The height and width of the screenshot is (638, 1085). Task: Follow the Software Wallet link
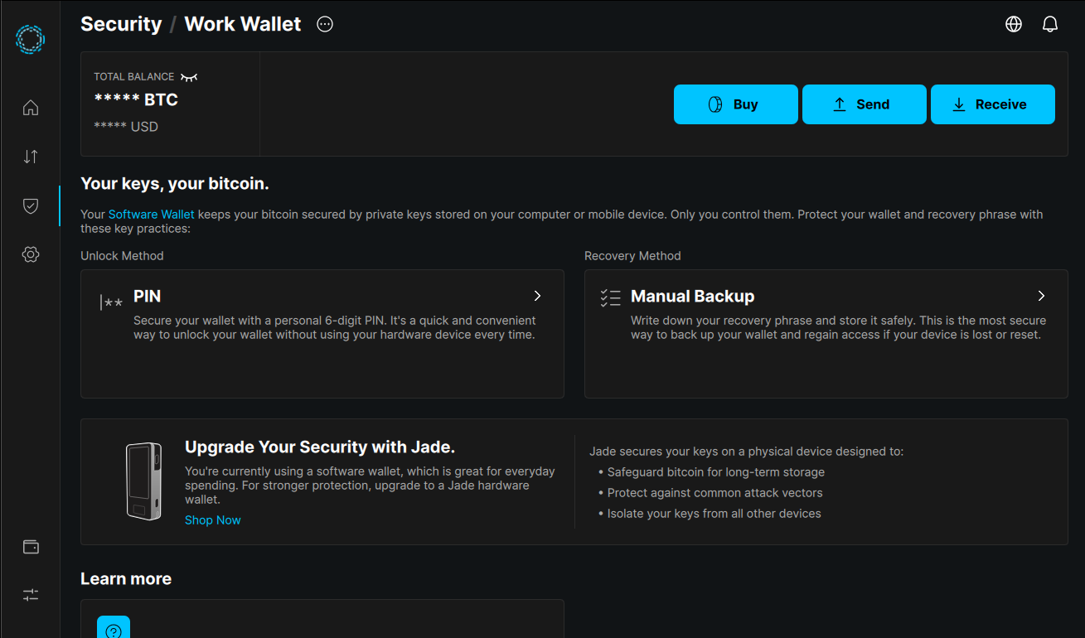[x=151, y=215]
